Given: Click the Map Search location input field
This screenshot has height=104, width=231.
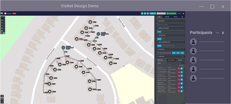Looking at the screenshot, I should (170, 24).
